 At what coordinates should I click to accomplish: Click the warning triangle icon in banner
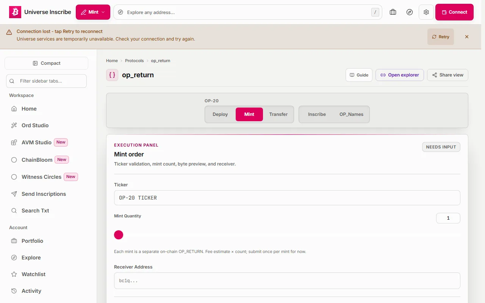coord(9,33)
